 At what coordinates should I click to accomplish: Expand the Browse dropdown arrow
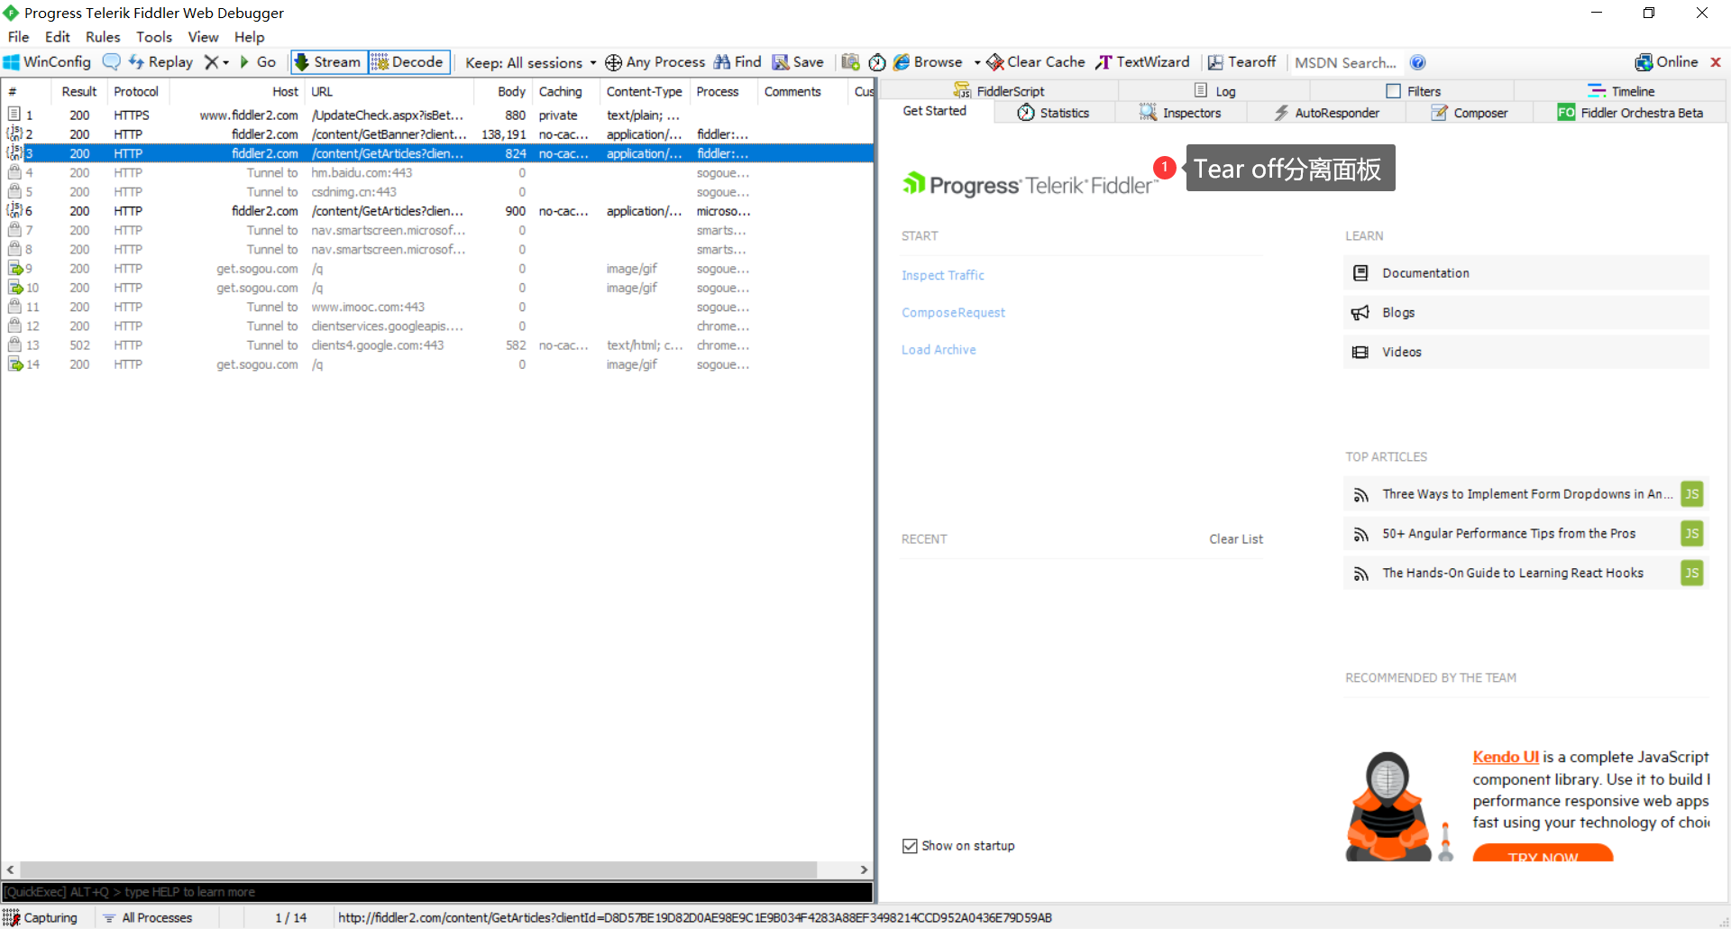point(977,63)
